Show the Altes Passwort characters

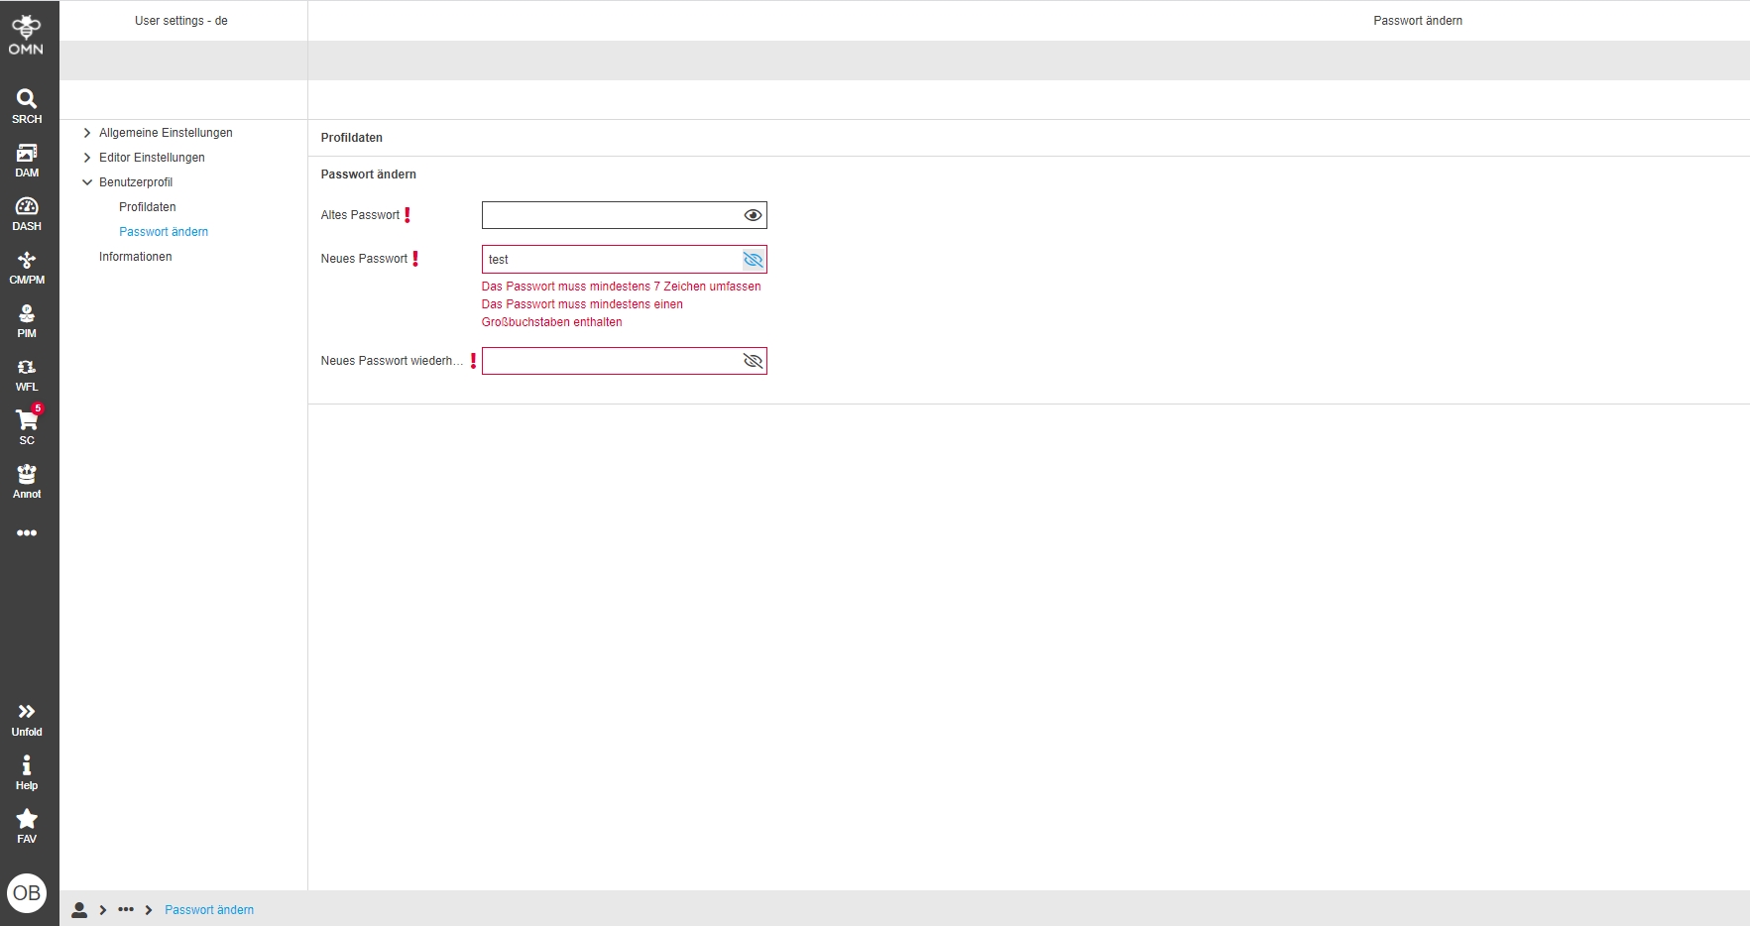753,215
